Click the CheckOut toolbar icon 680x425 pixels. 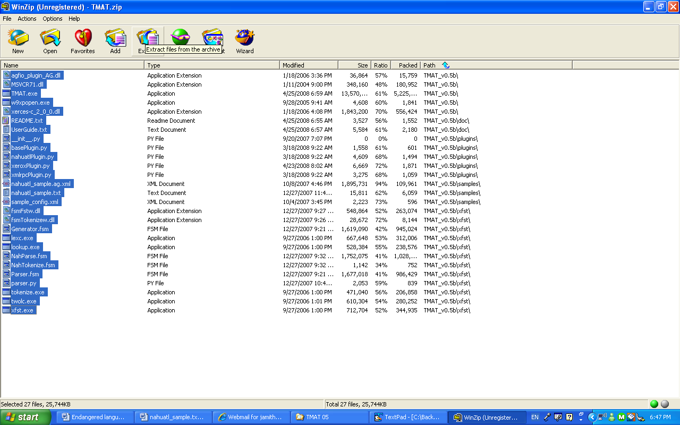coord(212,38)
